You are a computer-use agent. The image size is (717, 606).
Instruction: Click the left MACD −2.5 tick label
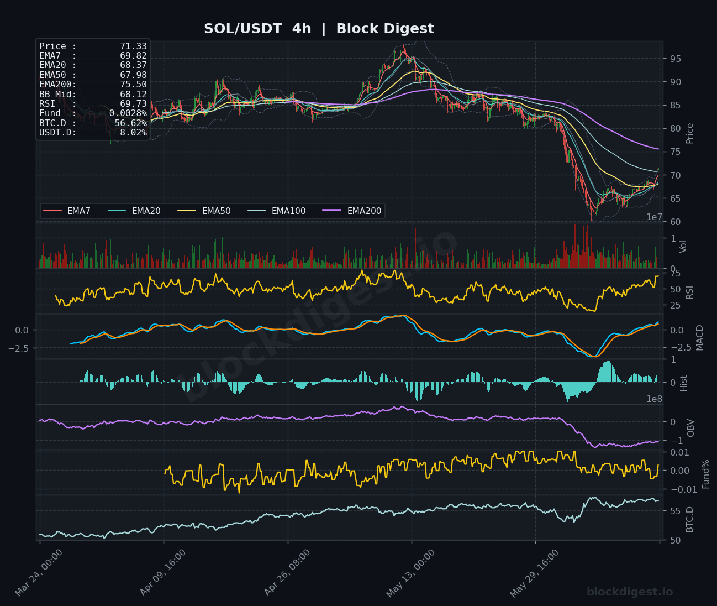tap(19, 348)
